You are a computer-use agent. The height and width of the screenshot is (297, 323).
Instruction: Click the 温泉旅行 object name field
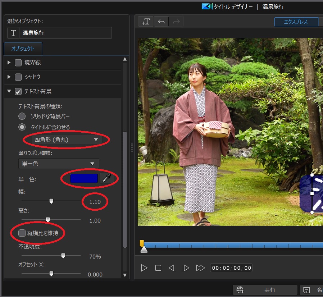(x=65, y=33)
